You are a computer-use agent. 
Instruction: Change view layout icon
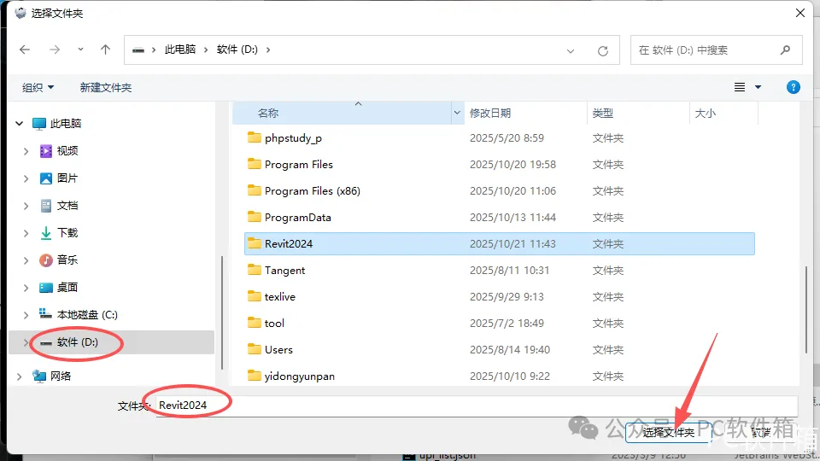tap(740, 87)
